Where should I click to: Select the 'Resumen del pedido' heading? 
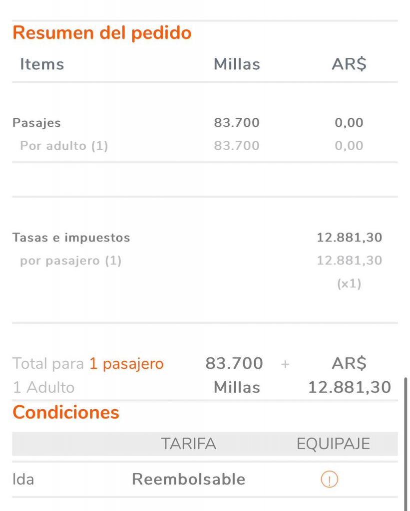coord(102,33)
